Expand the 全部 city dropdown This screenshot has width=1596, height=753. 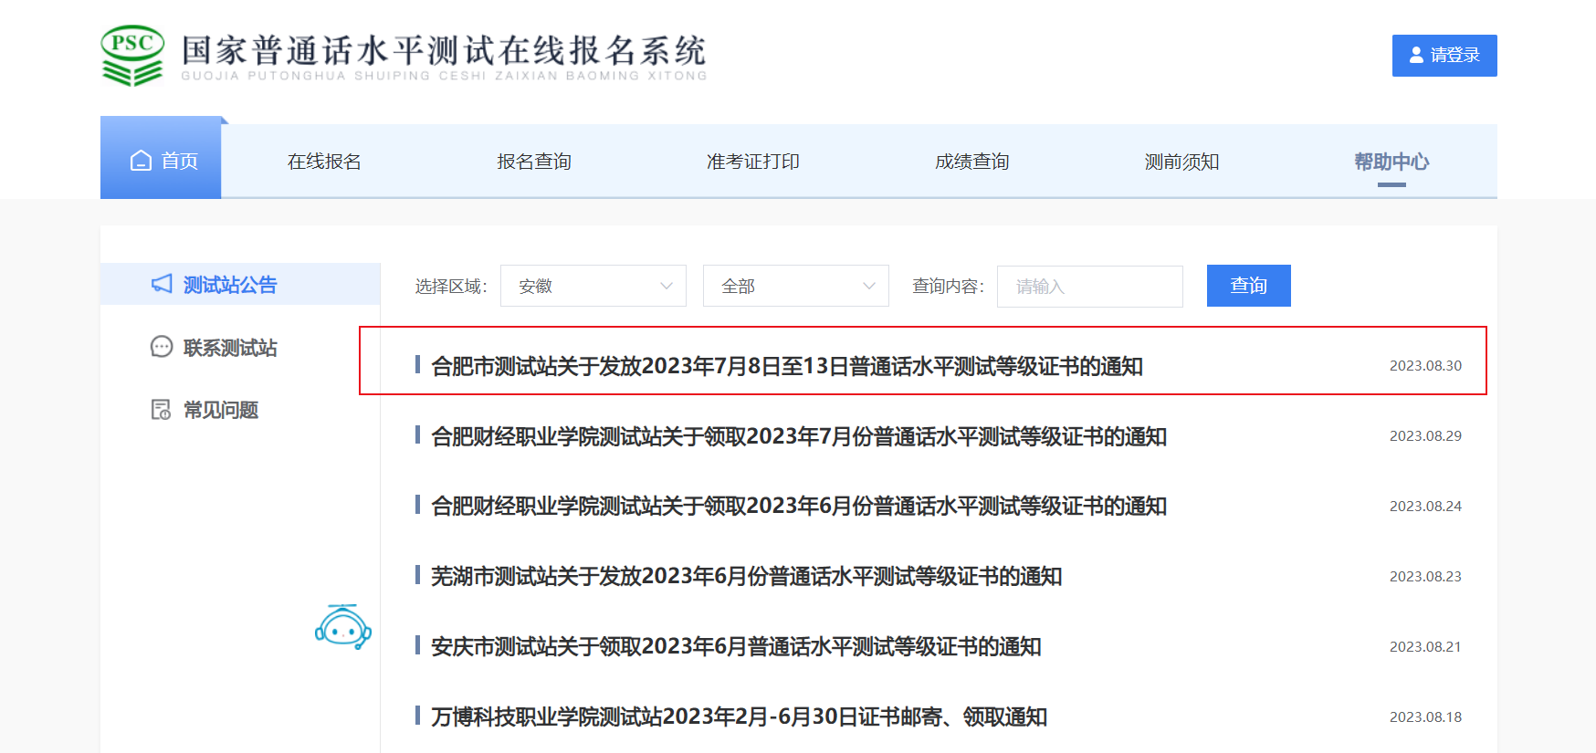(x=795, y=286)
